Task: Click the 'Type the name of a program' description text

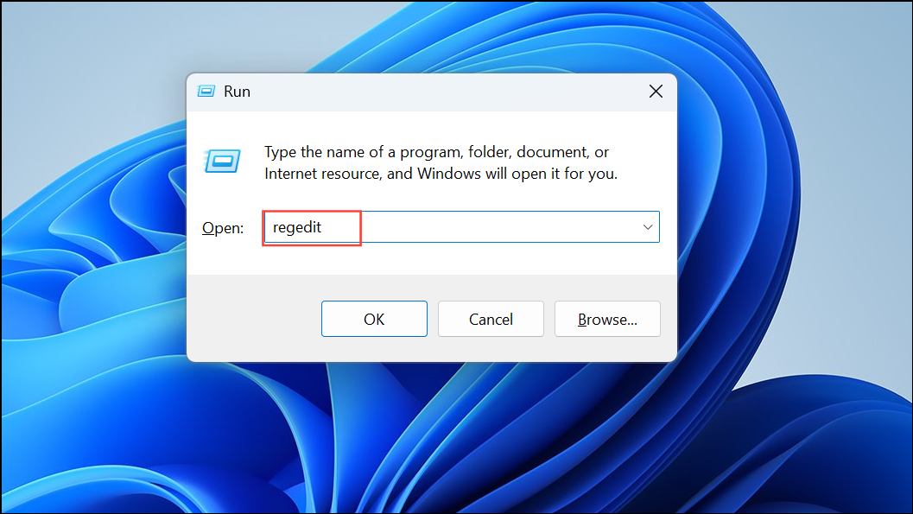Action: (441, 163)
